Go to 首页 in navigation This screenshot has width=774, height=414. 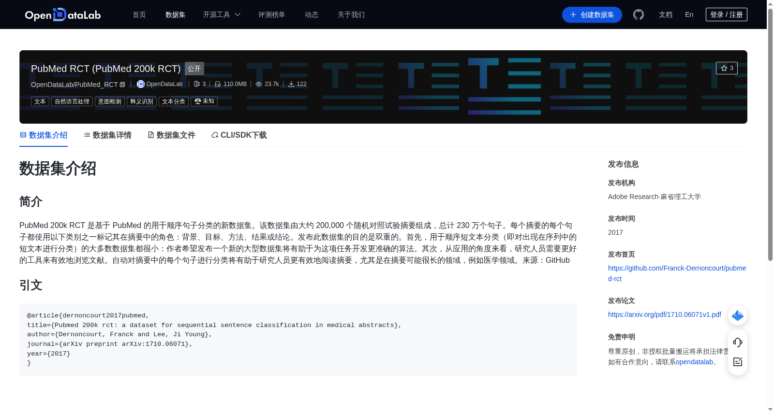[139, 14]
